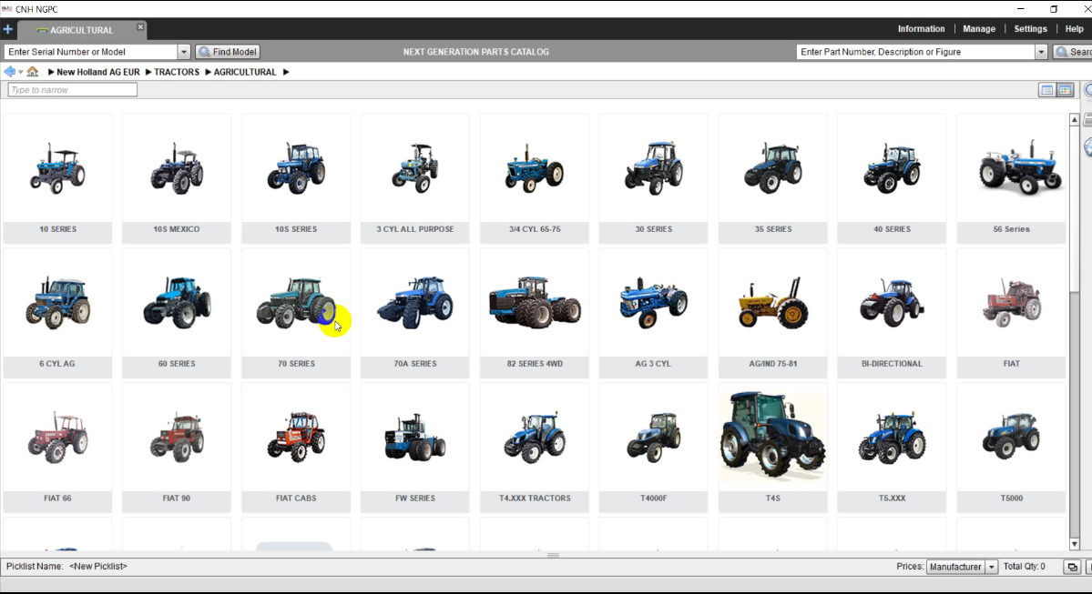This screenshot has height=594, width=1092.
Task: Open the AG 3 CYL tile
Action: pos(653,313)
